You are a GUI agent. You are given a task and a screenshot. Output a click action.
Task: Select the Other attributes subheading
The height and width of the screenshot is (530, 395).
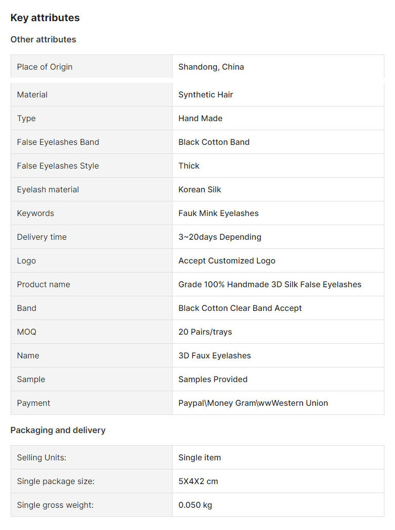click(x=43, y=39)
